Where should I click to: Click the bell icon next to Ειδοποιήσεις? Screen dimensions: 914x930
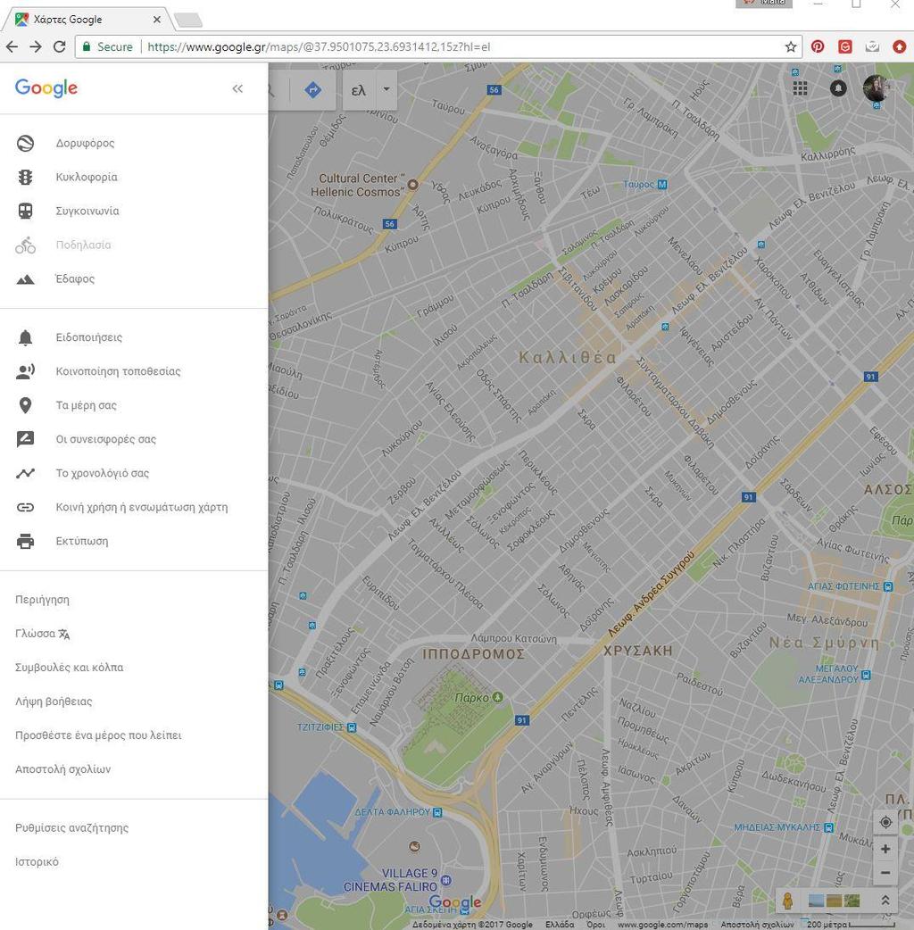tap(25, 337)
